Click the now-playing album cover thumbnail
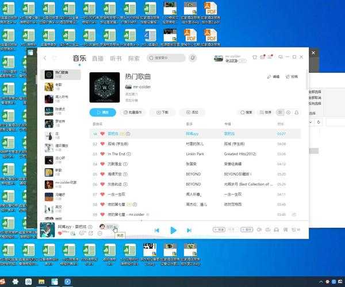This screenshot has height=287, width=345. tap(47, 230)
